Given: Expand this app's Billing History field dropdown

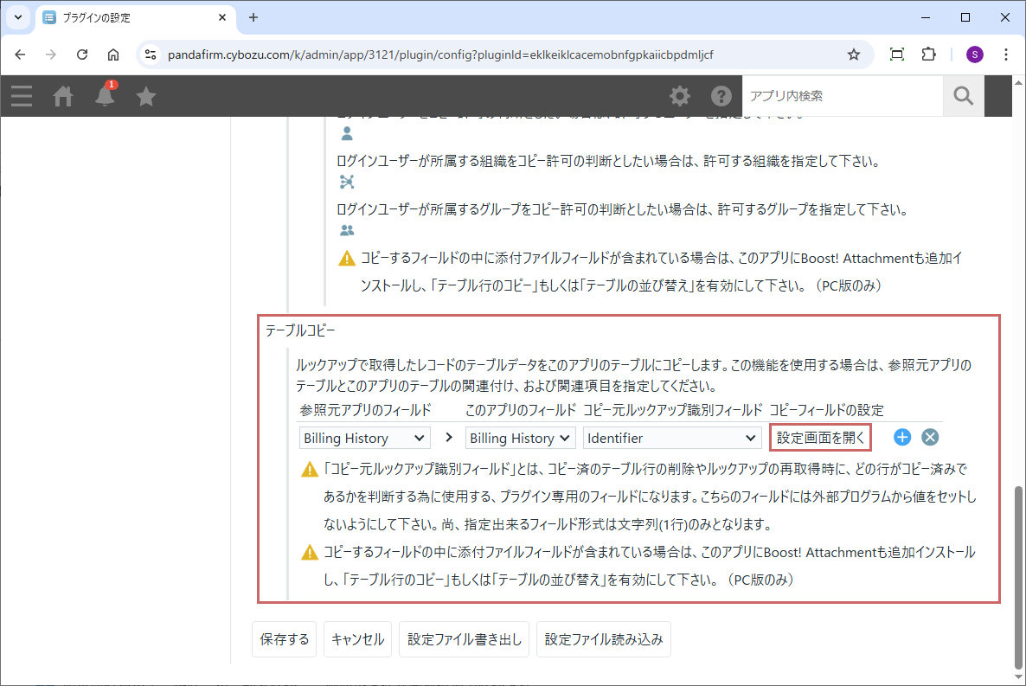Looking at the screenshot, I should pos(520,438).
